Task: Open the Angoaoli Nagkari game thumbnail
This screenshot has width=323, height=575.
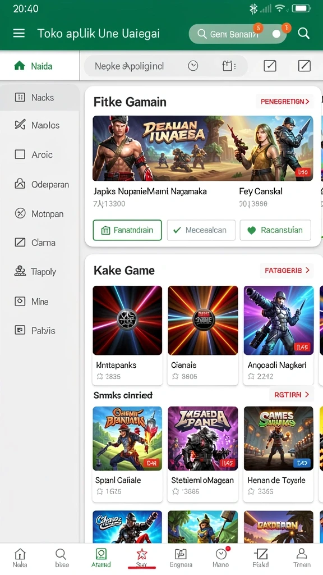Action: (x=279, y=321)
